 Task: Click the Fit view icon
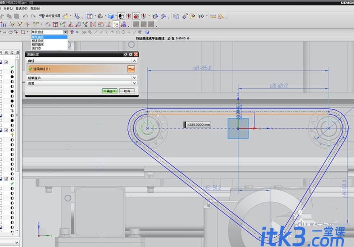(x=90, y=16)
